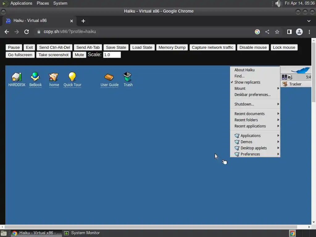Expand Recent documents submenu arrow
Image resolution: width=316 pixels, height=237 pixels.
point(278,114)
